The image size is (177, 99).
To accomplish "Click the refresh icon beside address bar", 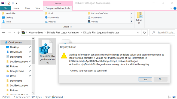I will click(144, 33).
